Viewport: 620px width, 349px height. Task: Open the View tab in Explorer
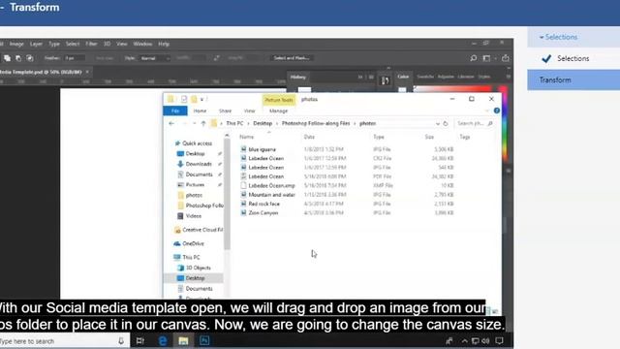[250, 111]
